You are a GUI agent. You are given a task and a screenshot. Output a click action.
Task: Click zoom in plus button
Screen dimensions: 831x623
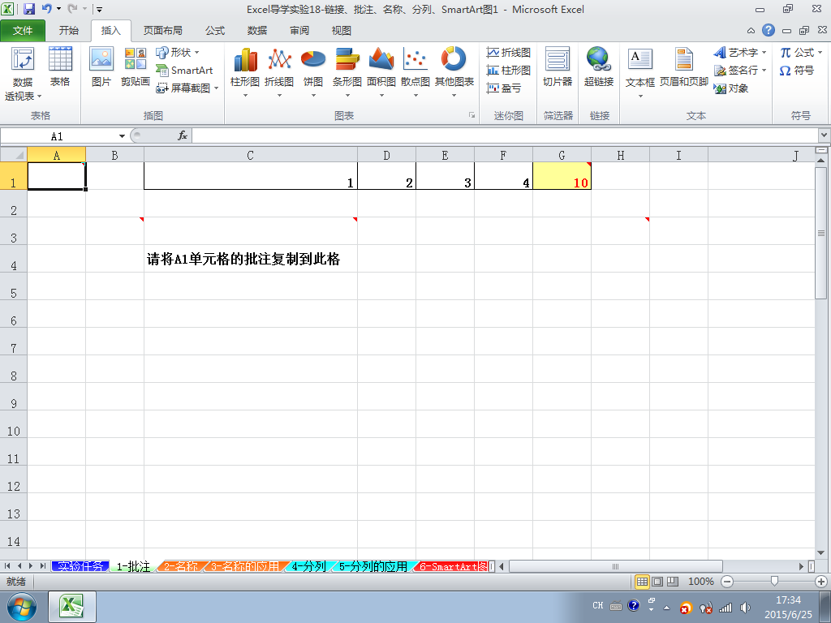pyautogui.click(x=821, y=581)
